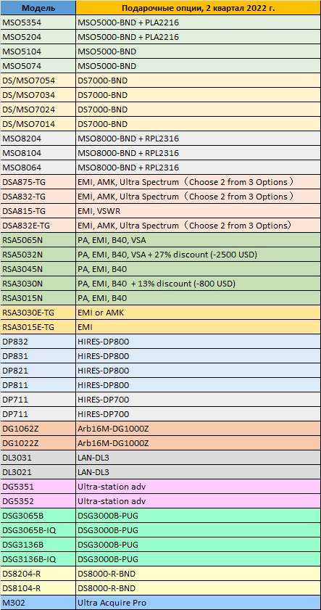Screen dimensions: 321x610
Task: Select the MSO5354 model cell
Action: 38,22
